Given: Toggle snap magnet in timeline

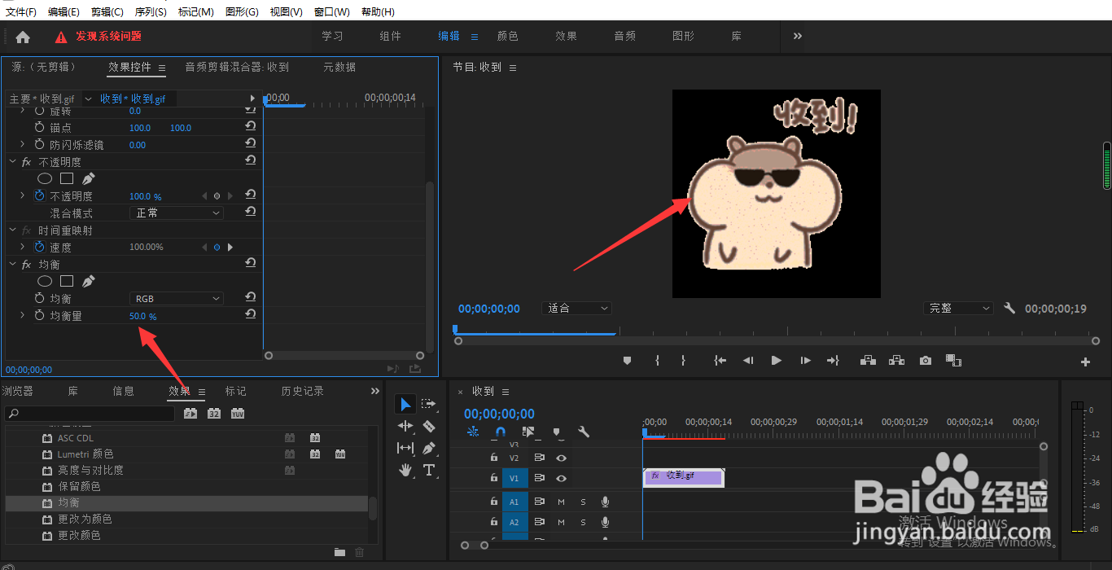Looking at the screenshot, I should click(x=501, y=432).
